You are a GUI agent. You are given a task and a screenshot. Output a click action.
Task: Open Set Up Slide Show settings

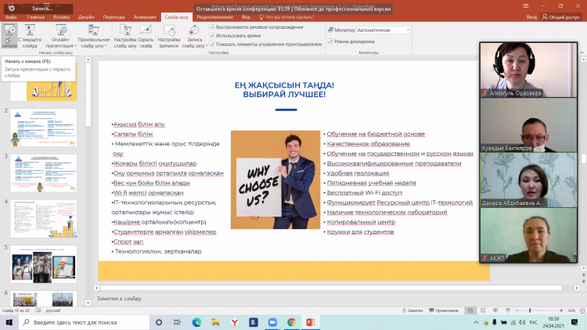(125, 34)
